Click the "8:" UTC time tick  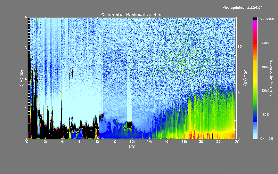click(98, 142)
